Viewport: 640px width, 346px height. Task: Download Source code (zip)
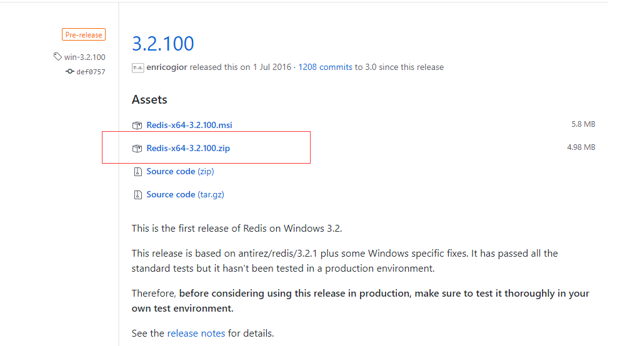pos(180,171)
